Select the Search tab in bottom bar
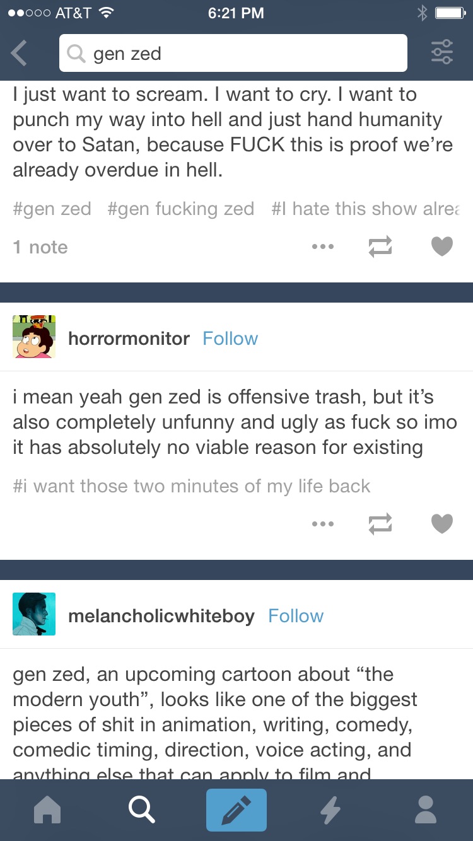Image resolution: width=473 pixels, height=841 pixels. coord(142,809)
